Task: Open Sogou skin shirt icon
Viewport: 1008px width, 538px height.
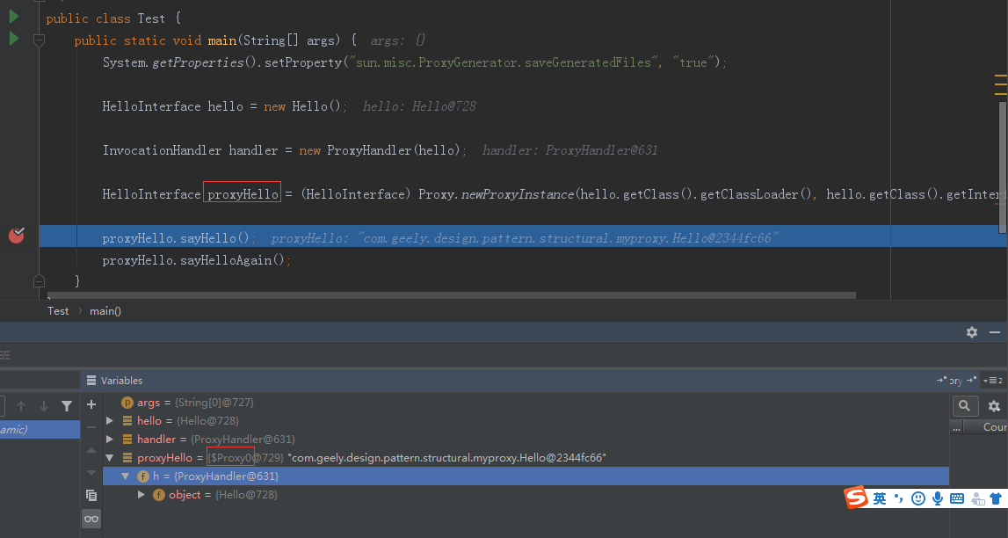Action: pos(996,498)
